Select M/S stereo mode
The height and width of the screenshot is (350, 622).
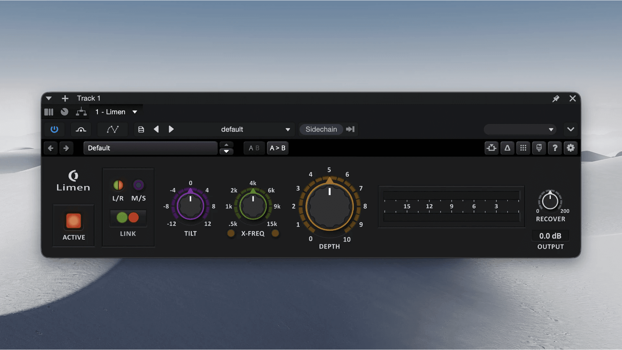139,185
